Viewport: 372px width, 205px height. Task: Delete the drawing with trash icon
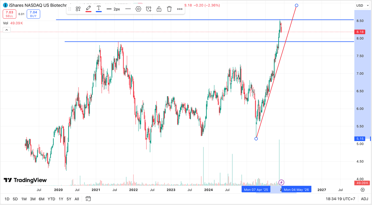169,9
